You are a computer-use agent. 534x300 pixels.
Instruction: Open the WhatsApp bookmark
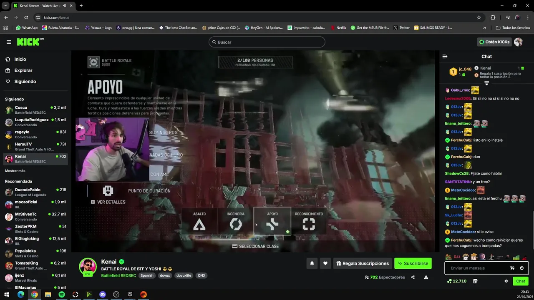coord(27,28)
